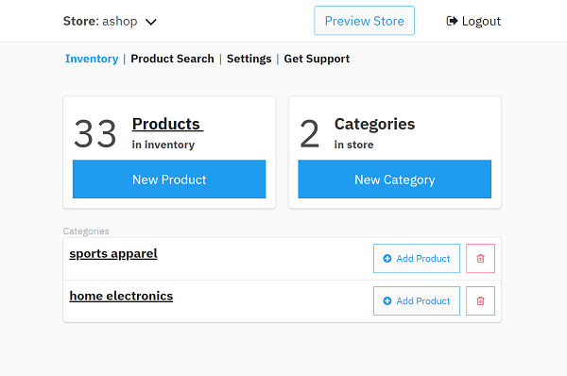Open the Product Search tab
This screenshot has height=376, width=567.
point(172,59)
